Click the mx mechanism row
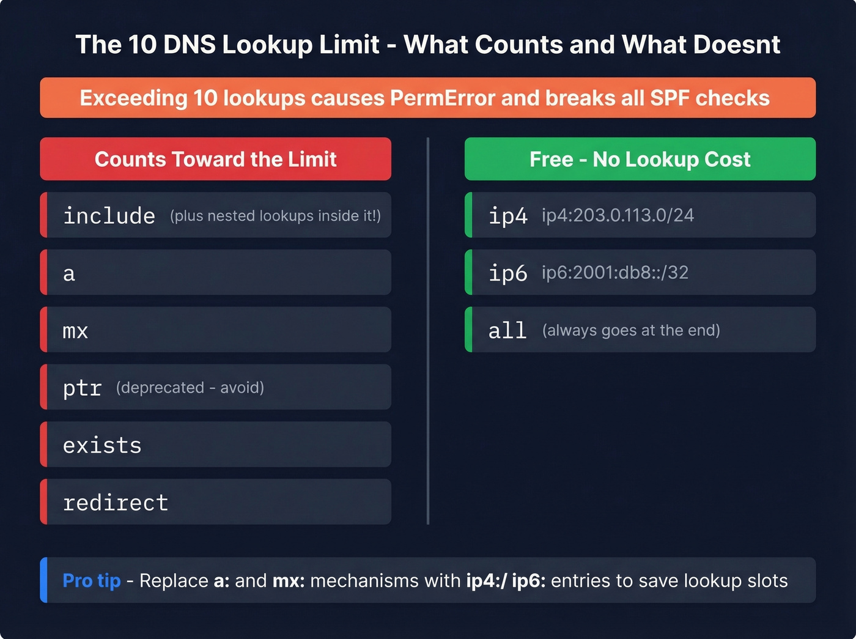This screenshot has width=856, height=639. point(215,330)
